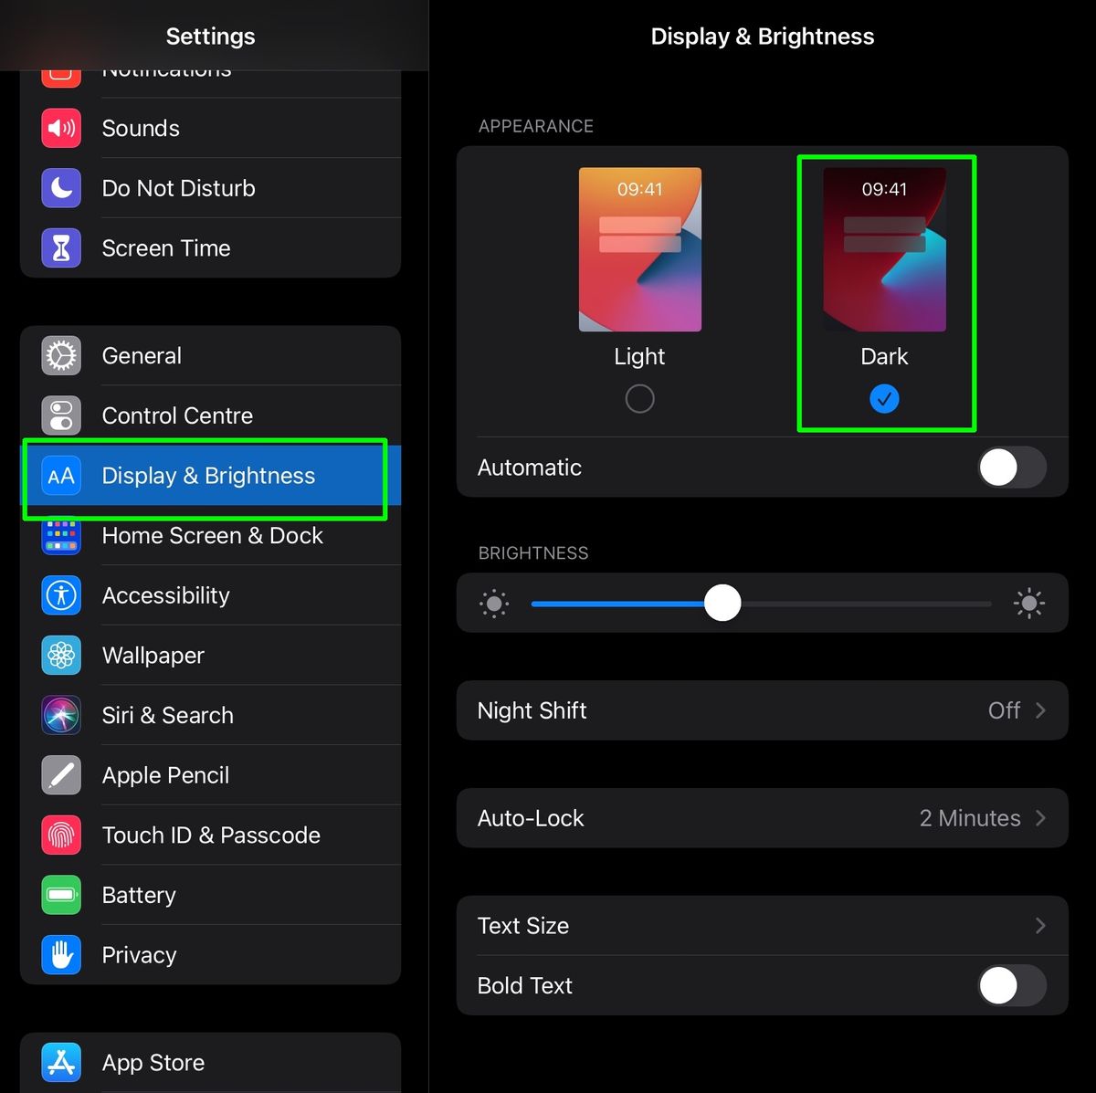Screen dimensions: 1096x1093
Task: Open the Night Shift settings
Action: pyautogui.click(x=763, y=710)
